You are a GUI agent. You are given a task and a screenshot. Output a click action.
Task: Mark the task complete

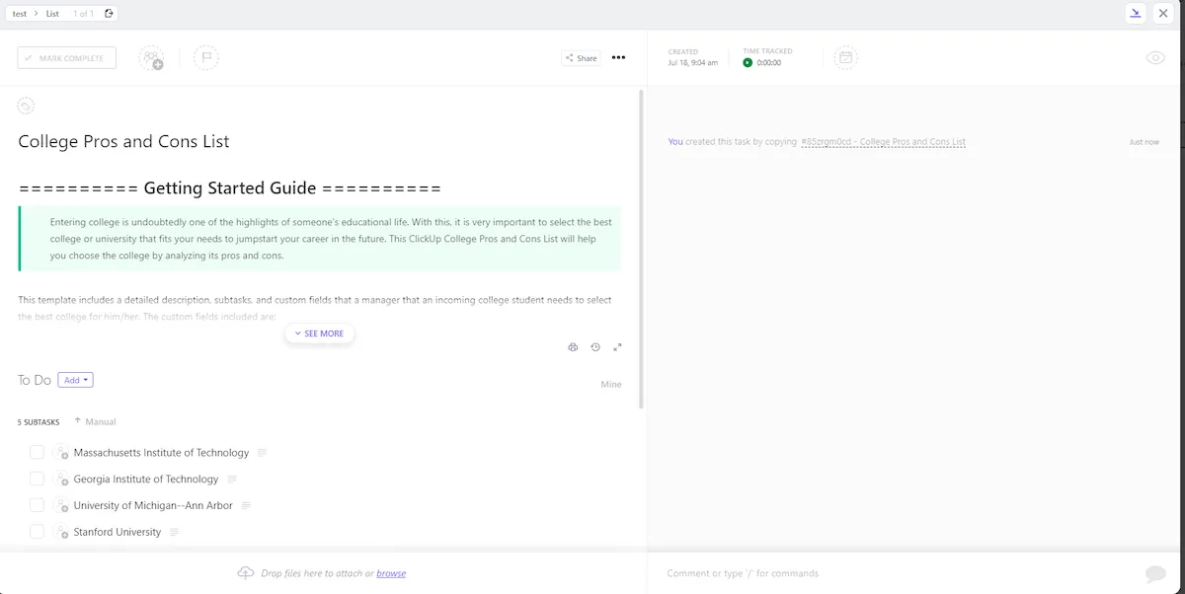67,58
